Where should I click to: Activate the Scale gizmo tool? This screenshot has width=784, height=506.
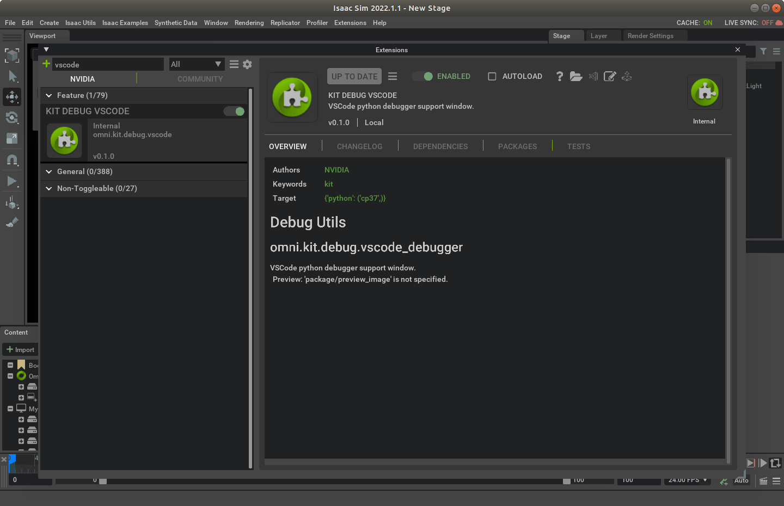click(x=12, y=138)
